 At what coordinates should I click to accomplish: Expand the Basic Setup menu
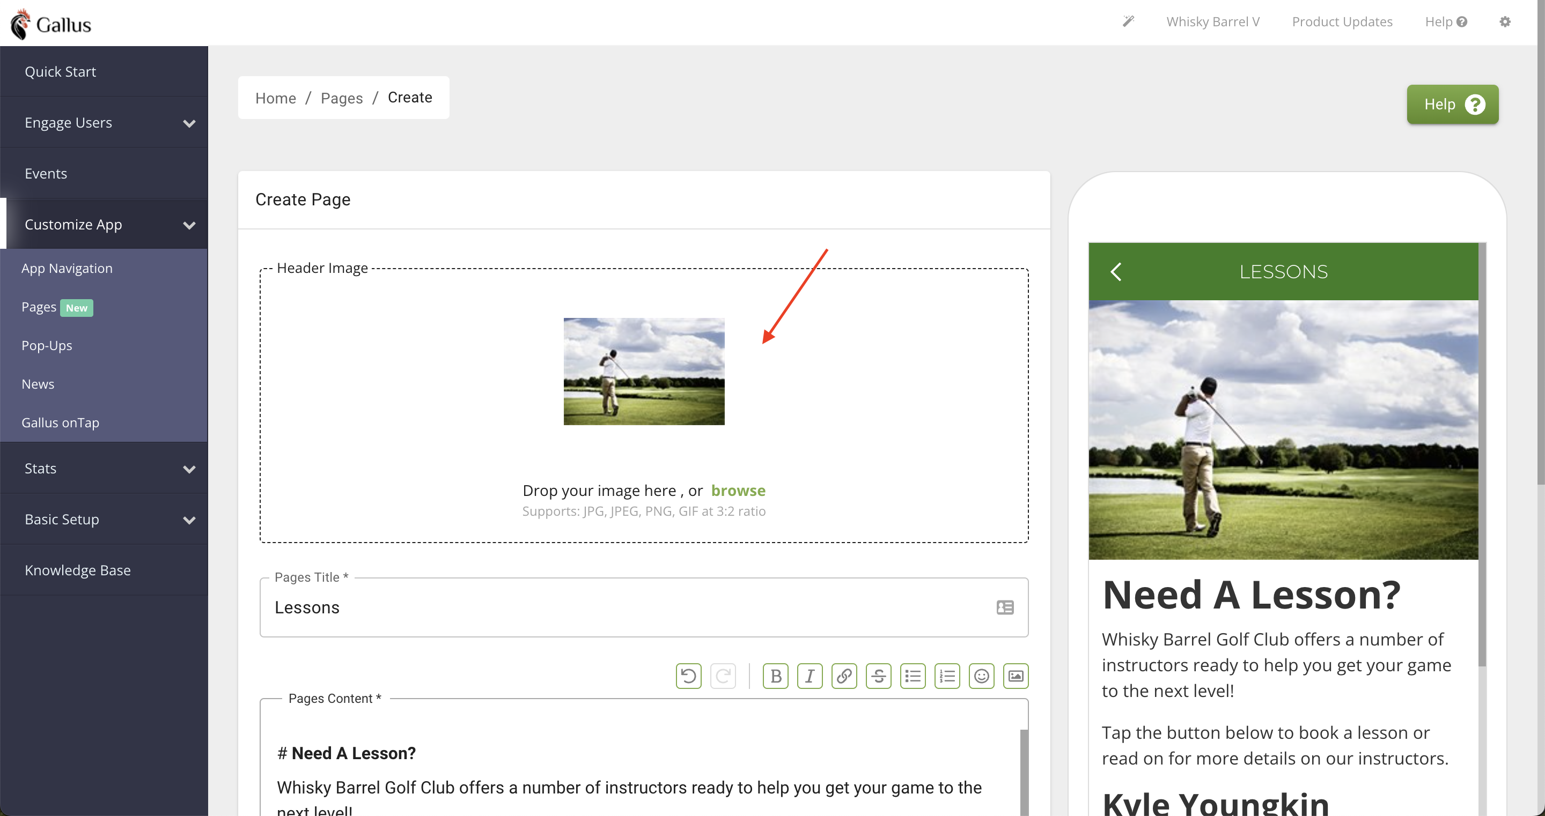(x=105, y=519)
